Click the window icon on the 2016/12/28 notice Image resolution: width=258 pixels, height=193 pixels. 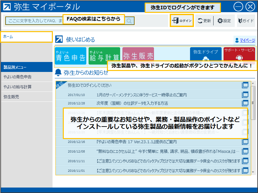click(x=245, y=103)
